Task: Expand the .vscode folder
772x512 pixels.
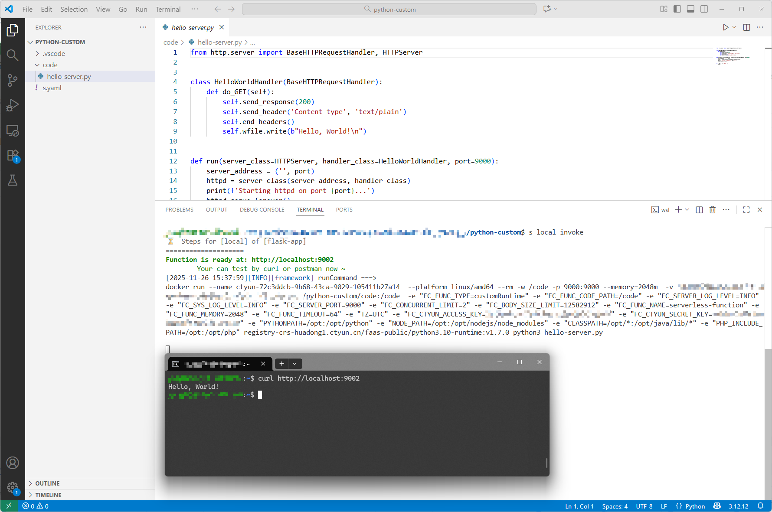Action: pyautogui.click(x=54, y=54)
